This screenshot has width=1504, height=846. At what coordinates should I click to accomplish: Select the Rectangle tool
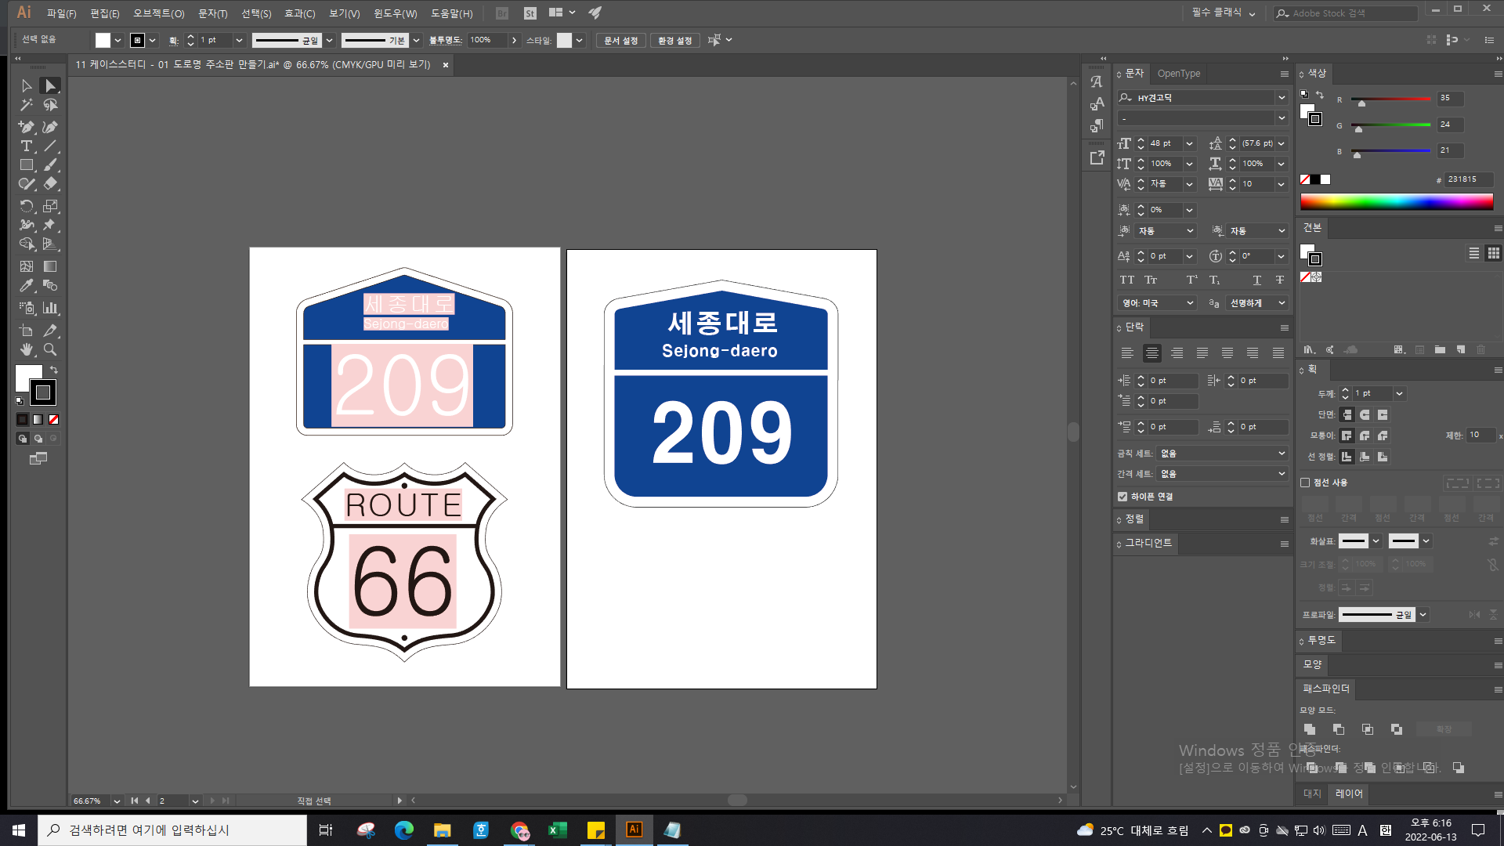point(27,165)
